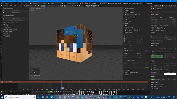Screen dimensions: 177x99
Task: Expand the カスタムプロパティ panel
Action: coord(157,84)
